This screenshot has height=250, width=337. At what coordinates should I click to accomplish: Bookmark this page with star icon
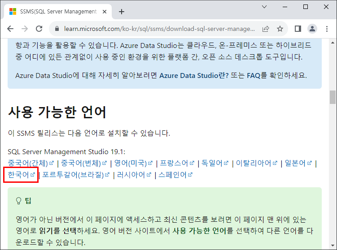280,29
